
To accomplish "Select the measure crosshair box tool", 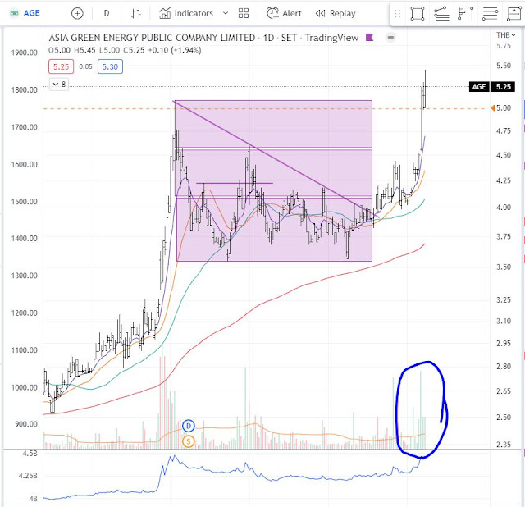I will coord(514,14).
